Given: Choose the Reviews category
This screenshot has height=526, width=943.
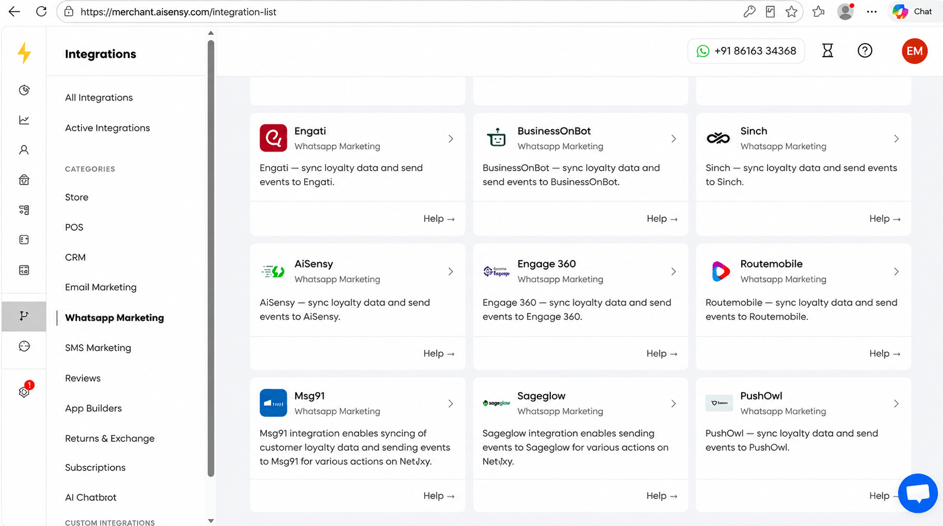Looking at the screenshot, I should [83, 378].
